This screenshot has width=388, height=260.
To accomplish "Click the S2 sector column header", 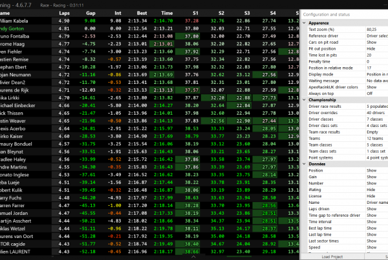I will click(x=222, y=12).
